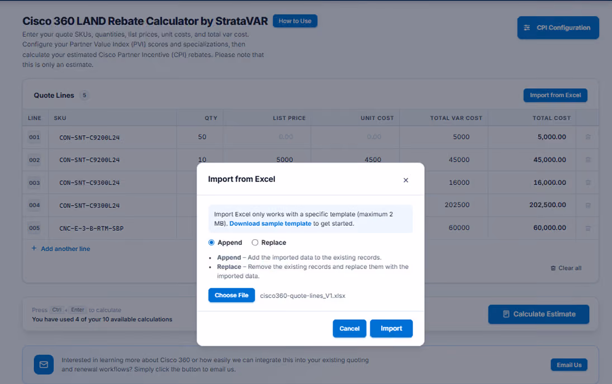This screenshot has height=384, width=612.
Task: Click SKU field of line 004
Action: pyautogui.click(x=112, y=206)
